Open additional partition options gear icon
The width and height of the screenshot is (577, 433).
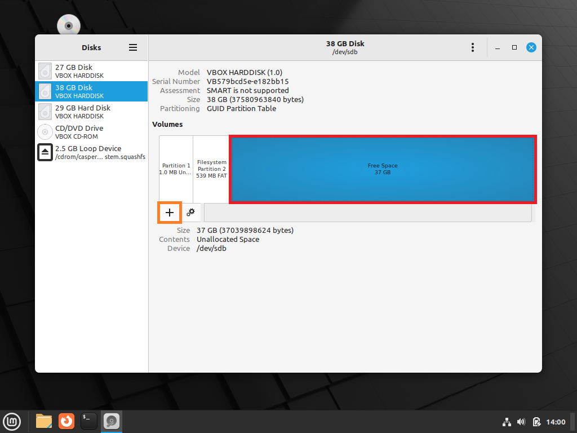click(x=190, y=213)
